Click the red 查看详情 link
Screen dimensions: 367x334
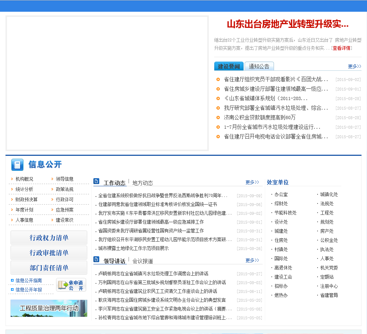(342, 48)
